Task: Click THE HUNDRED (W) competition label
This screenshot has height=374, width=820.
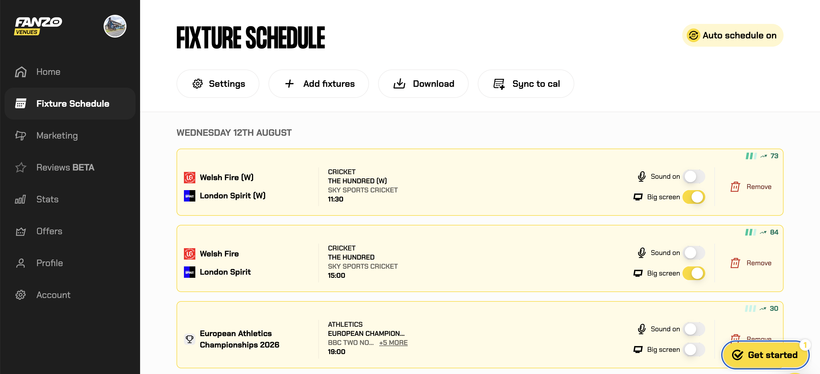Action: pyautogui.click(x=358, y=181)
